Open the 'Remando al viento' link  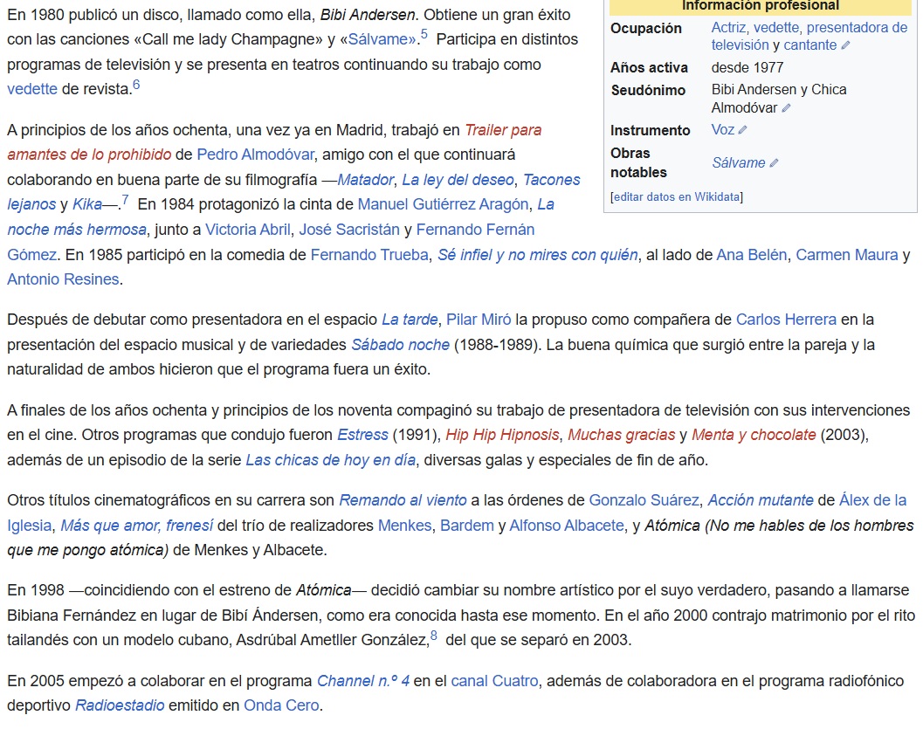click(403, 500)
